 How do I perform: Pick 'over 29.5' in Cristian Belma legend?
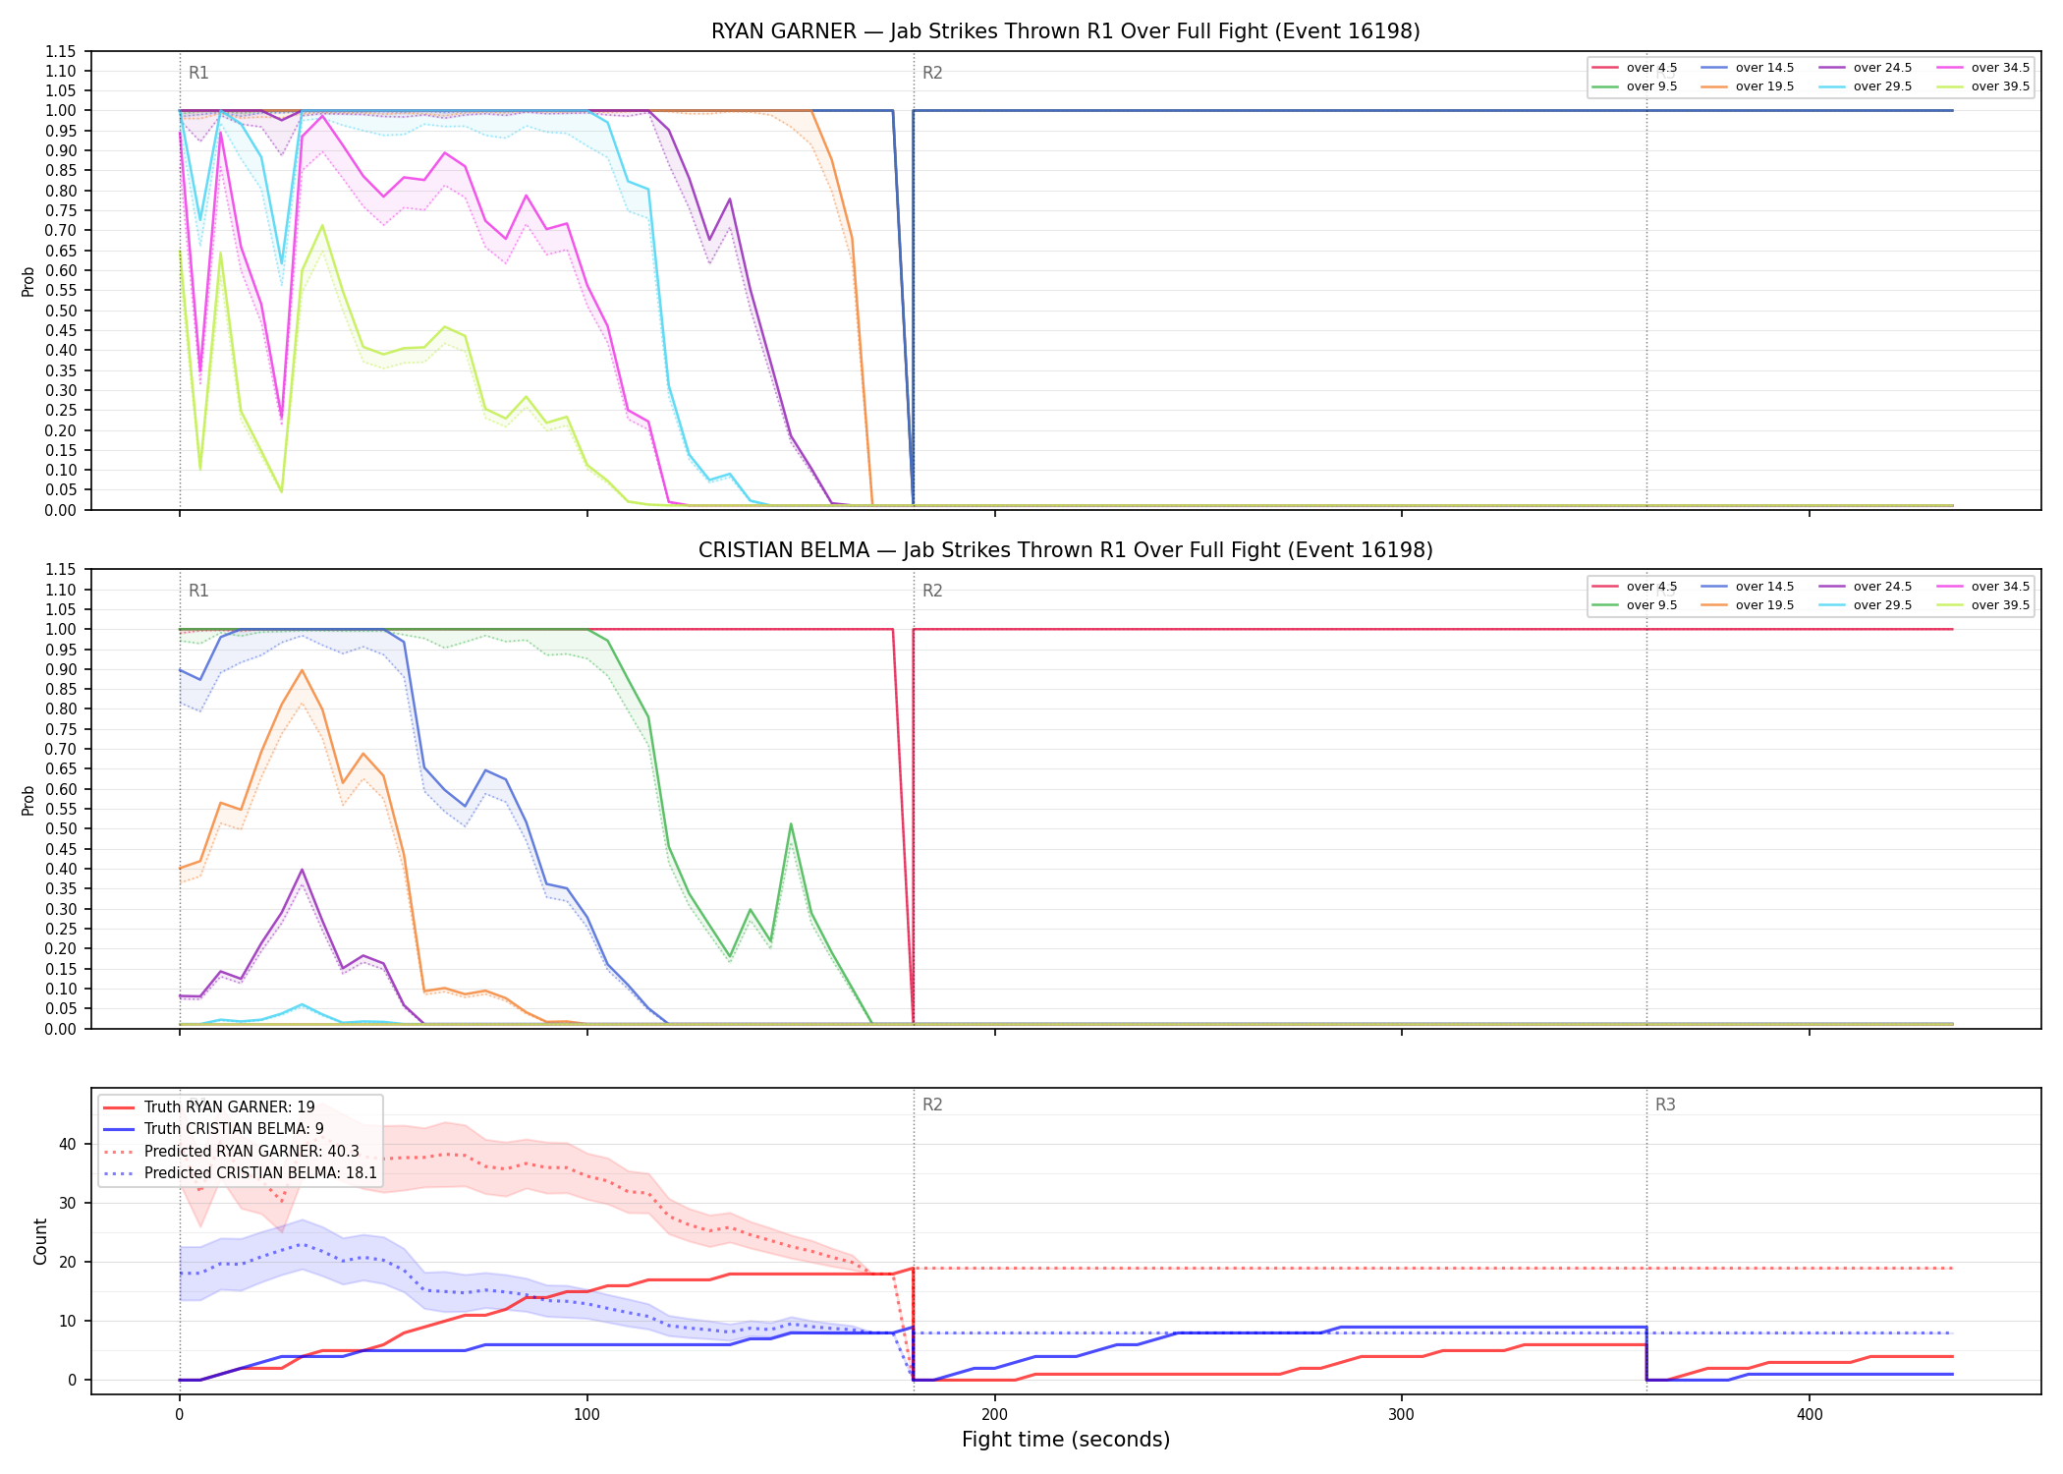pos(1866,605)
